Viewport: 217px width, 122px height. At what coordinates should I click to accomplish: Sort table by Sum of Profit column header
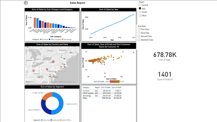[x=116, y=87]
